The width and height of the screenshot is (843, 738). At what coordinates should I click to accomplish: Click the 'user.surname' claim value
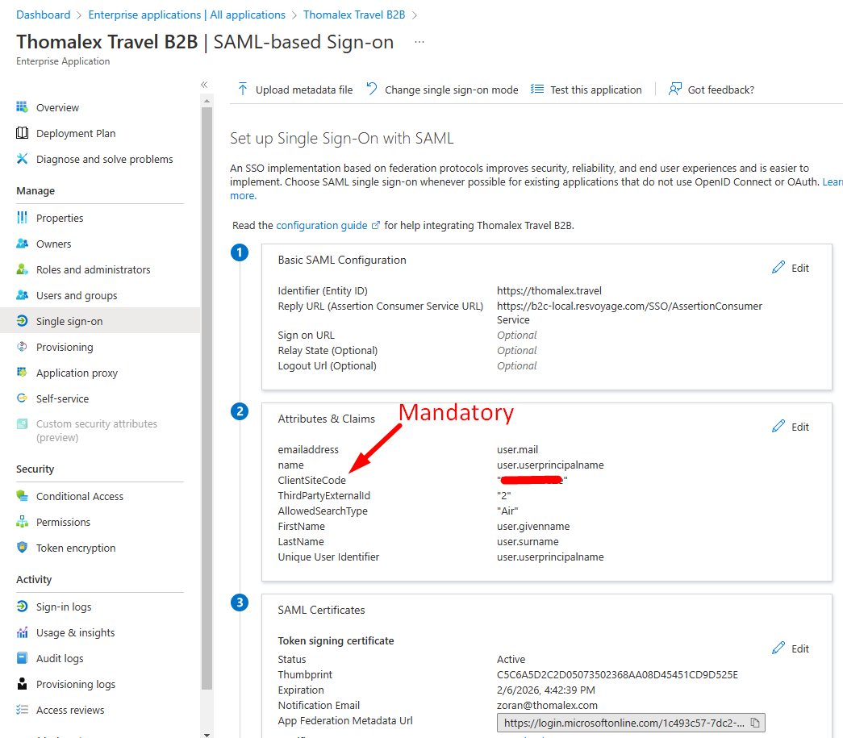click(528, 542)
